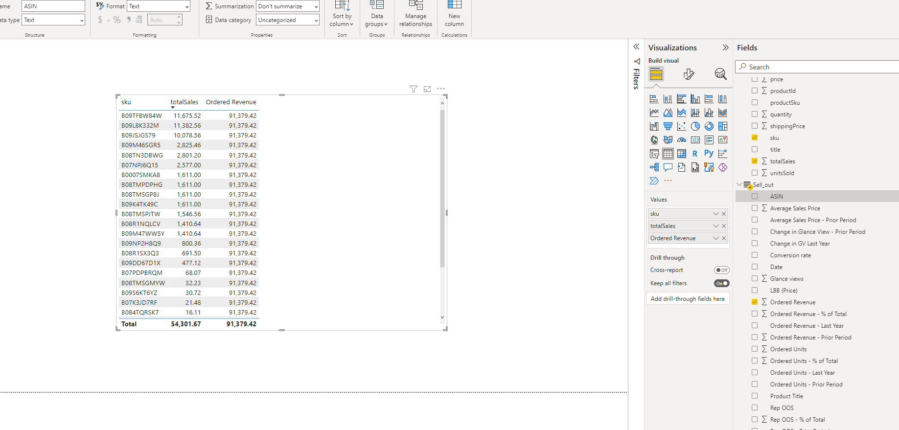Choose the KPI visualization icon
Viewport: 899px width, 430px height.
722,140
